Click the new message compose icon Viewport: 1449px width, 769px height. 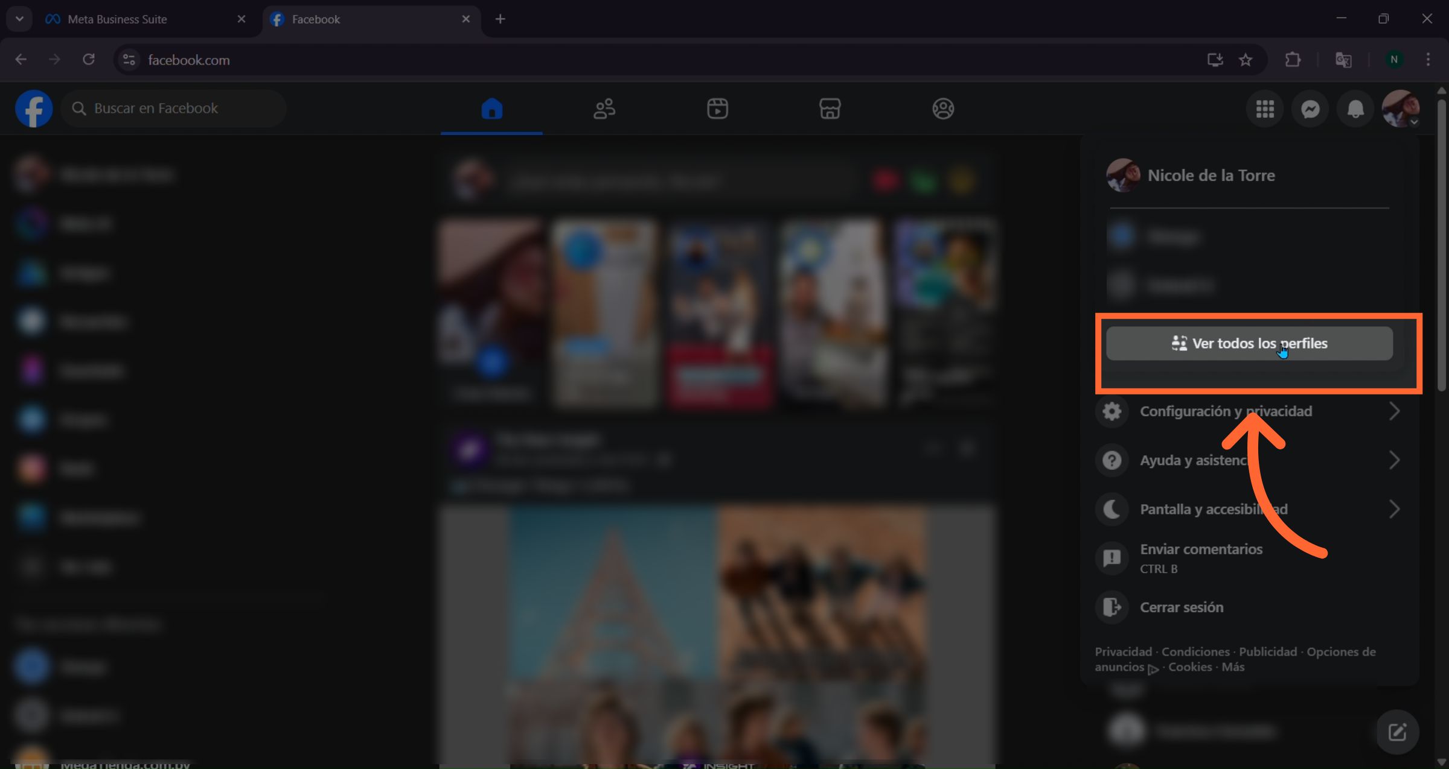click(1397, 733)
